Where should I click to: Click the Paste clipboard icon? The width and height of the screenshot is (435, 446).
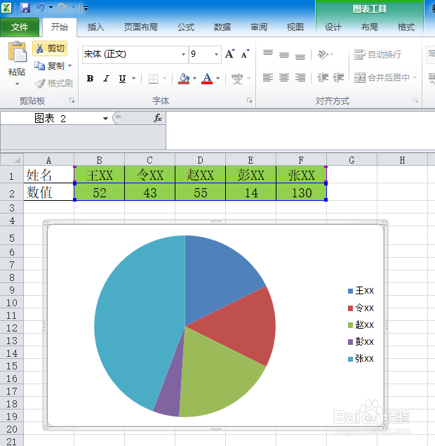tap(17, 52)
